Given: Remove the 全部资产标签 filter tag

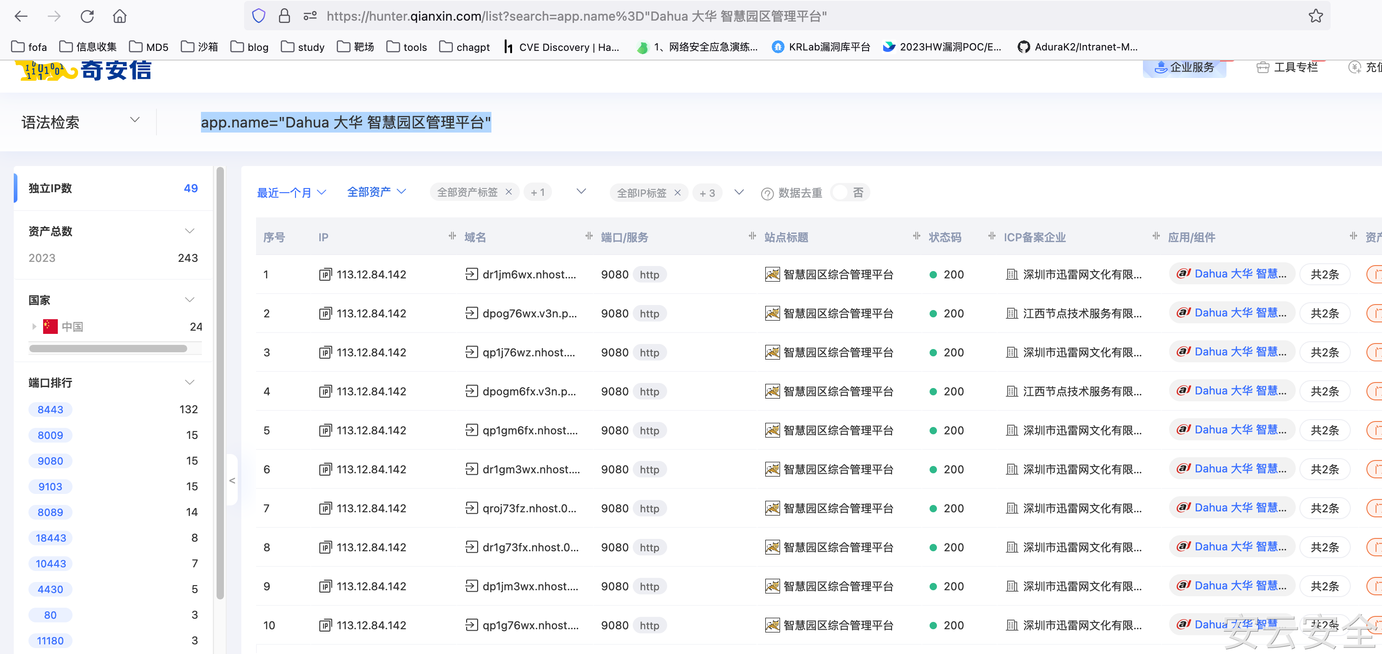Looking at the screenshot, I should [508, 192].
